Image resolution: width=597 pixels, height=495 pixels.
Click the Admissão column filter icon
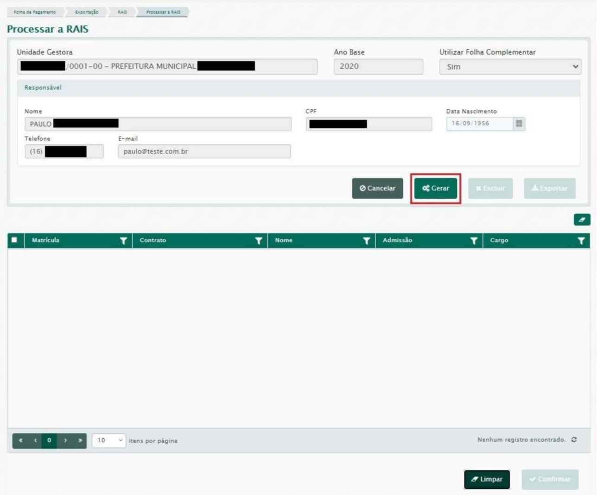click(474, 241)
